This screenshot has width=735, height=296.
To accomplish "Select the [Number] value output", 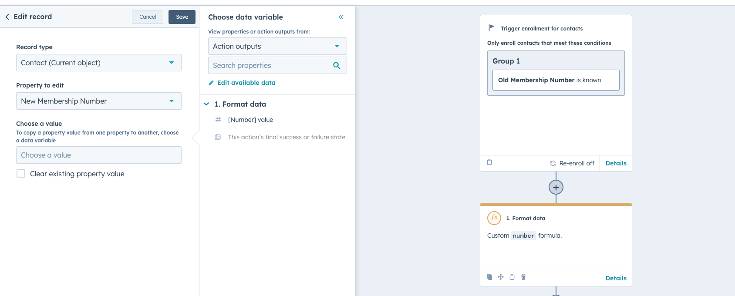I will tap(250, 120).
